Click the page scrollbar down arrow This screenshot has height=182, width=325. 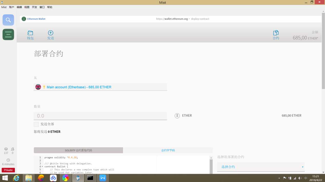tap(323, 172)
